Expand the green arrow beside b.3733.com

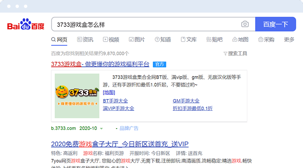[101, 129]
